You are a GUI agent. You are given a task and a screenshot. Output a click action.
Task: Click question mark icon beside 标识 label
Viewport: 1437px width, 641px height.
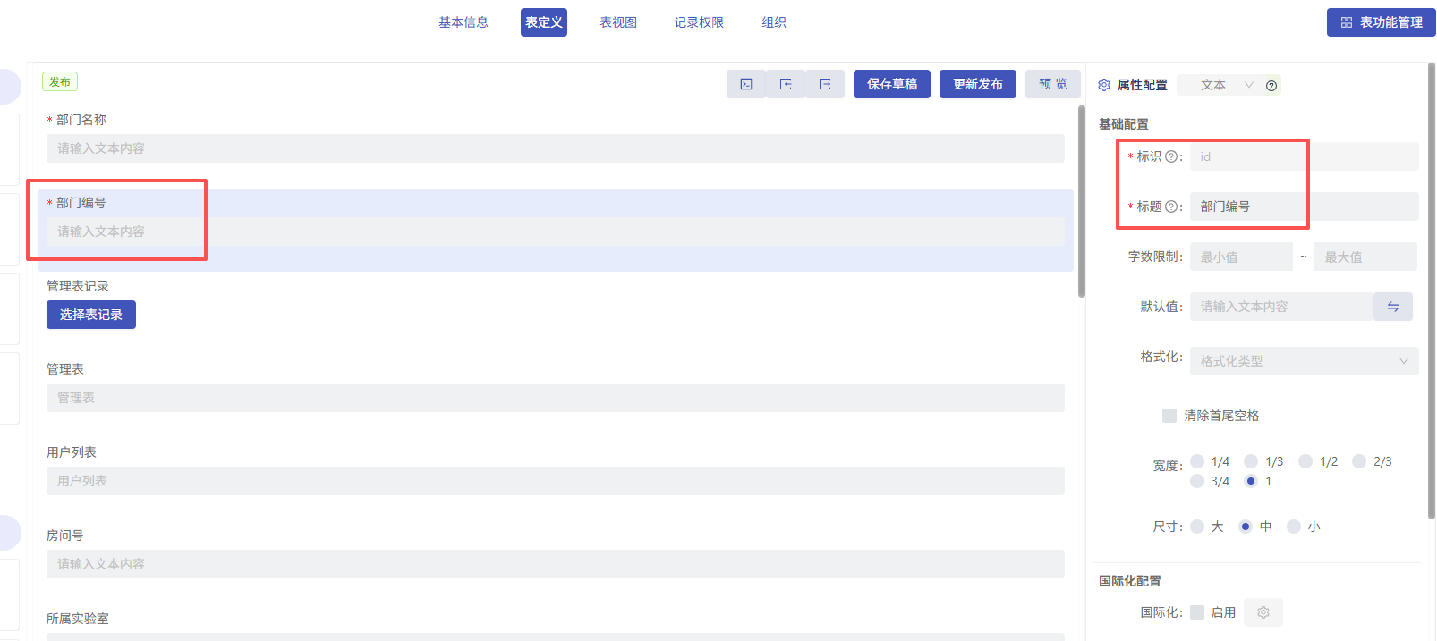click(1171, 156)
